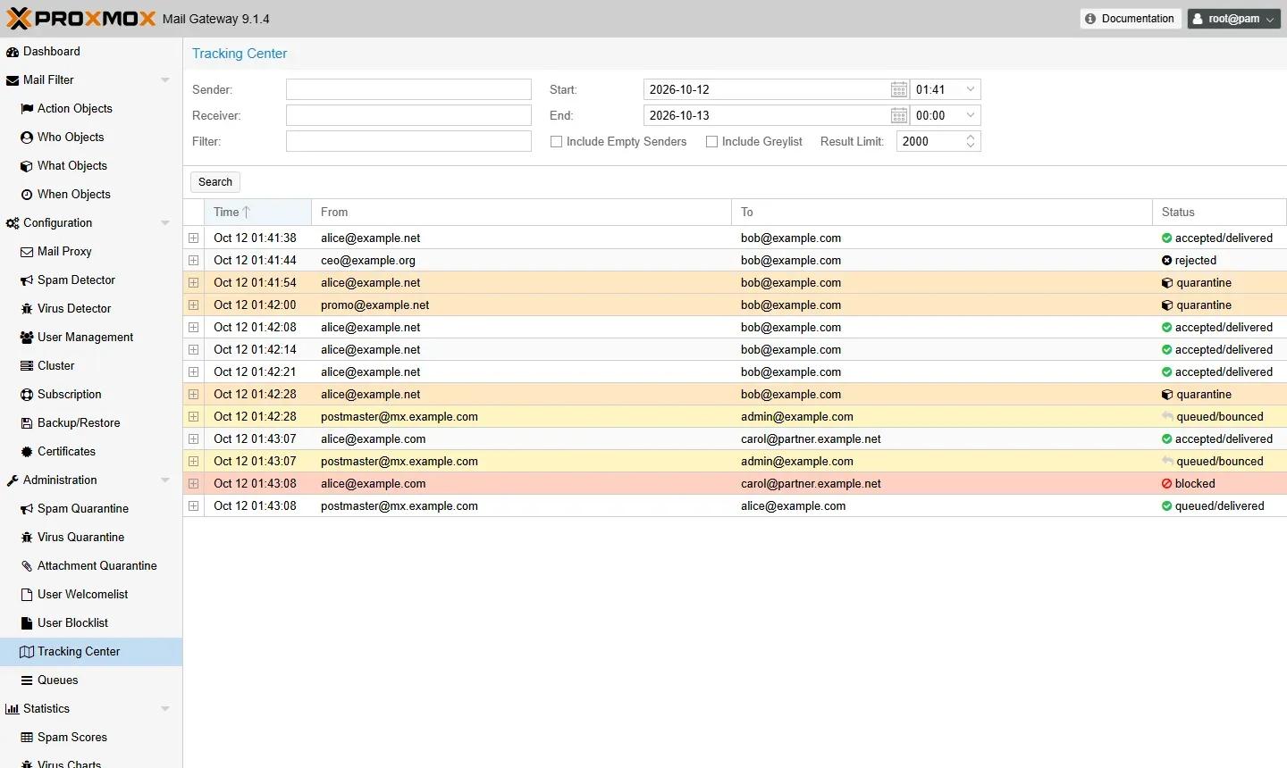The width and height of the screenshot is (1287, 768).
Task: Click the When Objects clock icon
Action: coord(27,195)
